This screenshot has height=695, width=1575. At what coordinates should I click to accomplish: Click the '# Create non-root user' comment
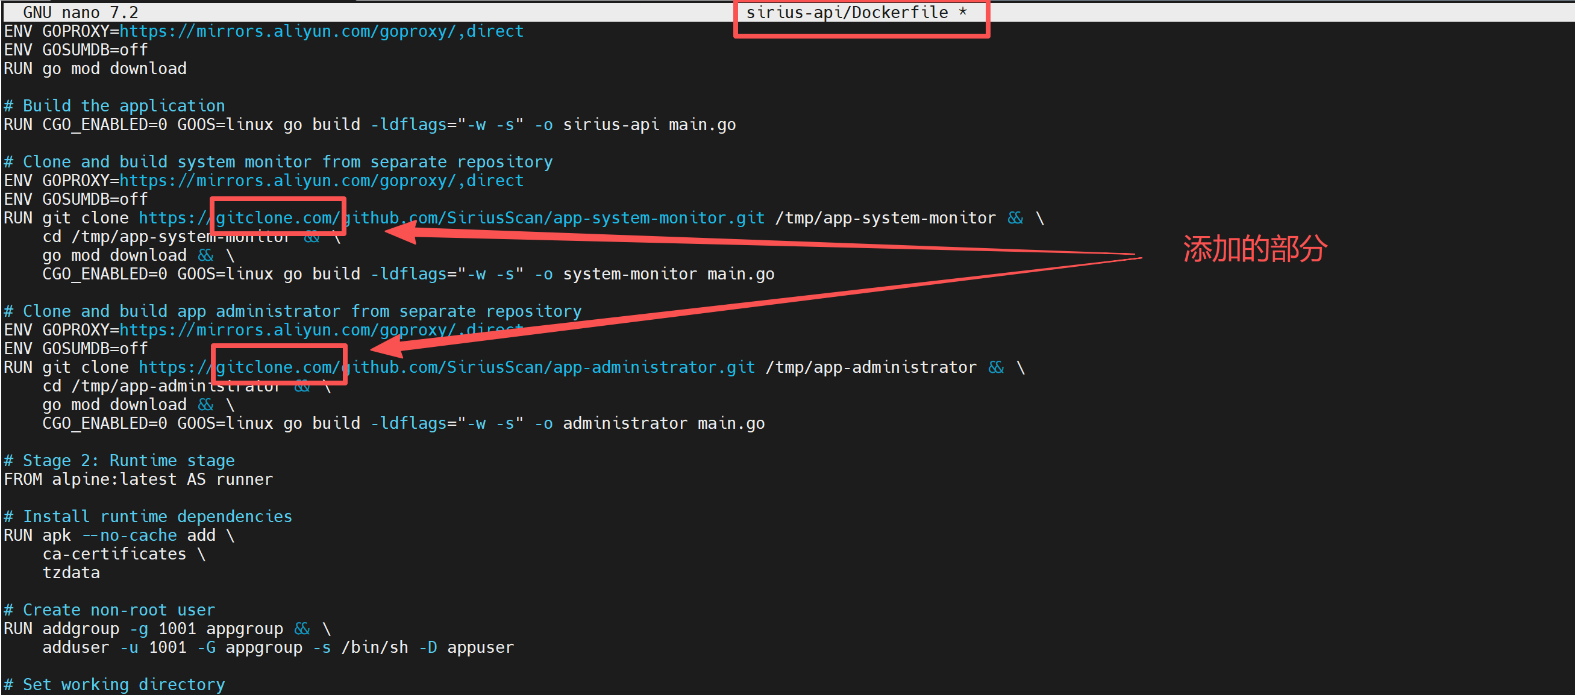(x=110, y=610)
